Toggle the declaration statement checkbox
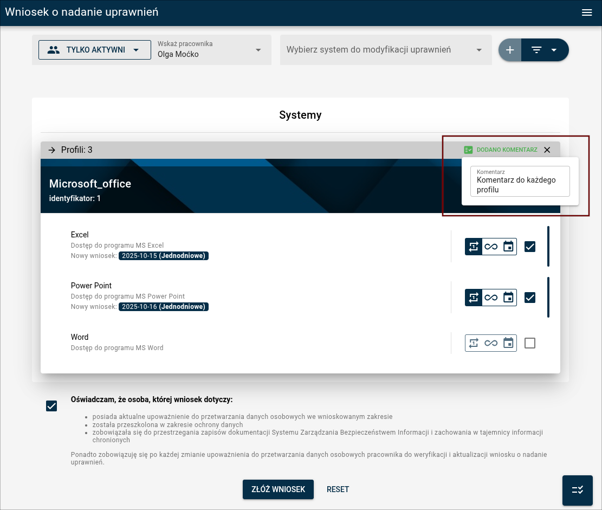 click(x=51, y=406)
